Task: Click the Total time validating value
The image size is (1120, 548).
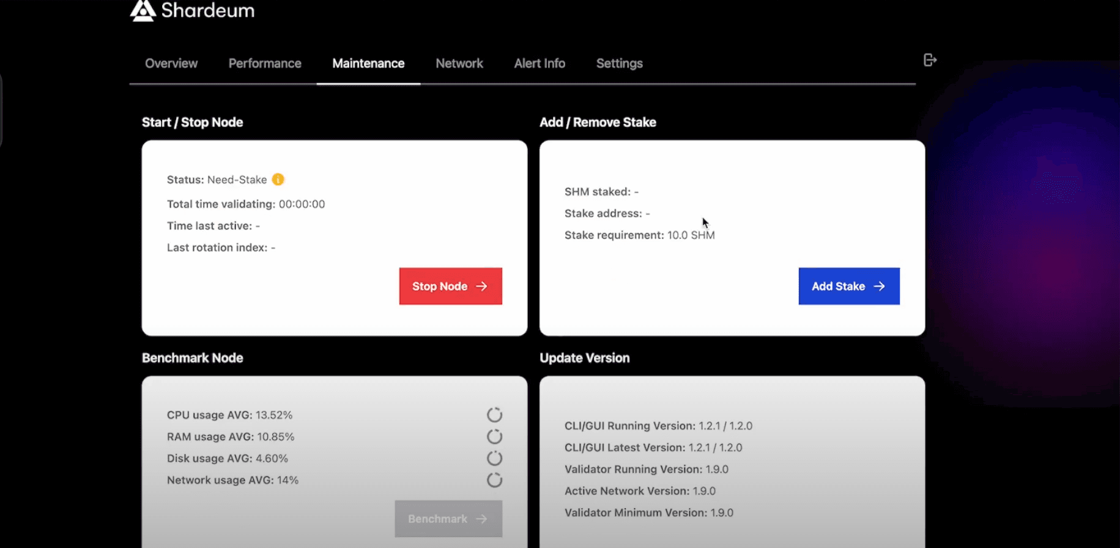Action: [302, 204]
